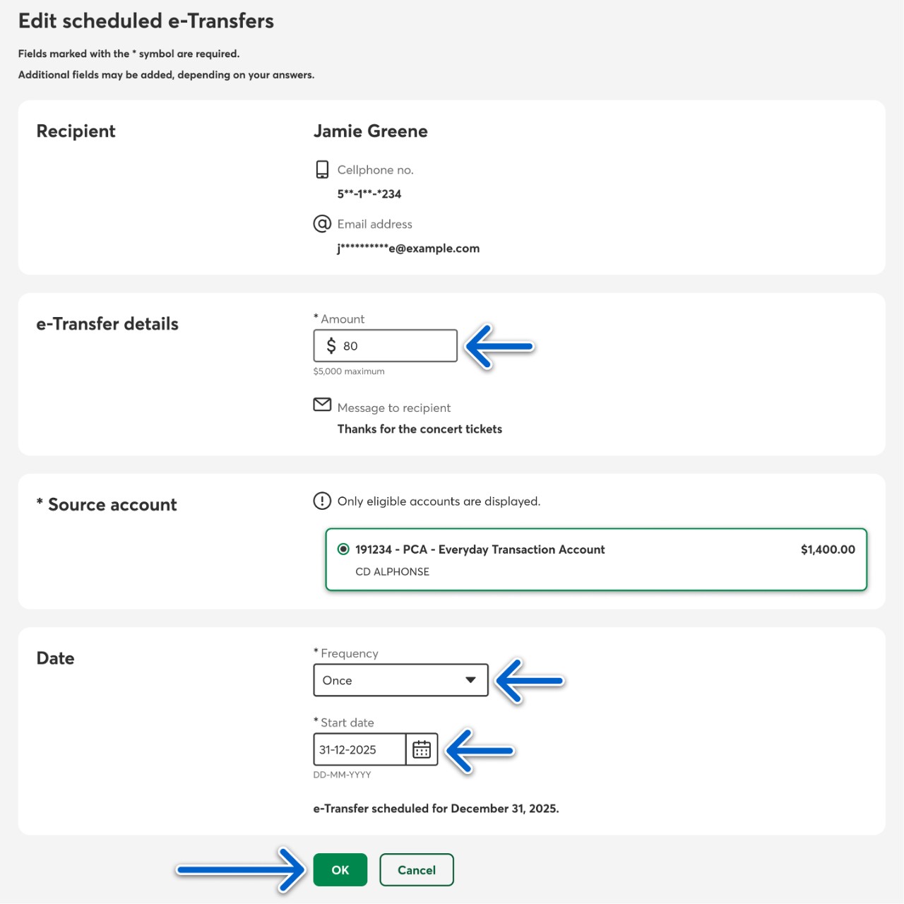Image resolution: width=904 pixels, height=904 pixels.
Task: Click the cellphone icon beside Cellphone no.
Action: point(322,169)
